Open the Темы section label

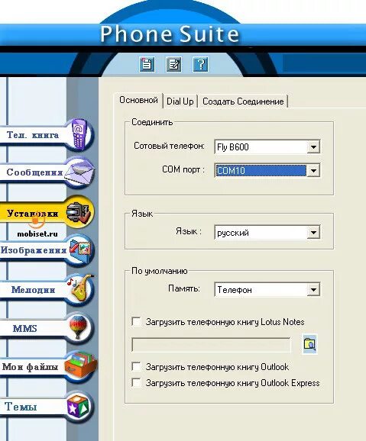pyautogui.click(x=21, y=407)
